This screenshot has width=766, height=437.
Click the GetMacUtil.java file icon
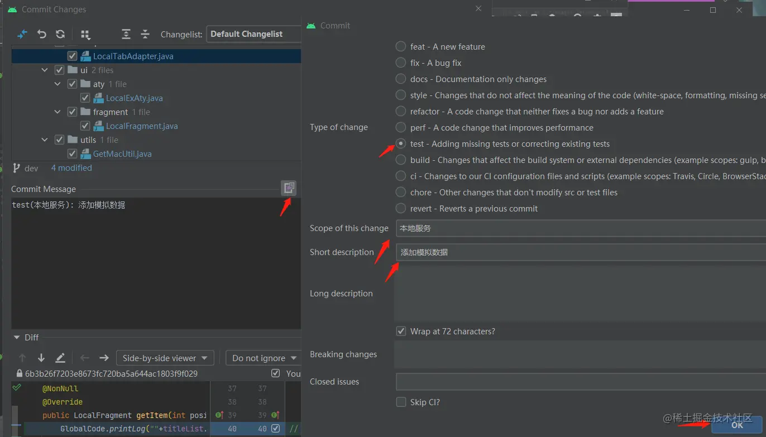click(85, 154)
